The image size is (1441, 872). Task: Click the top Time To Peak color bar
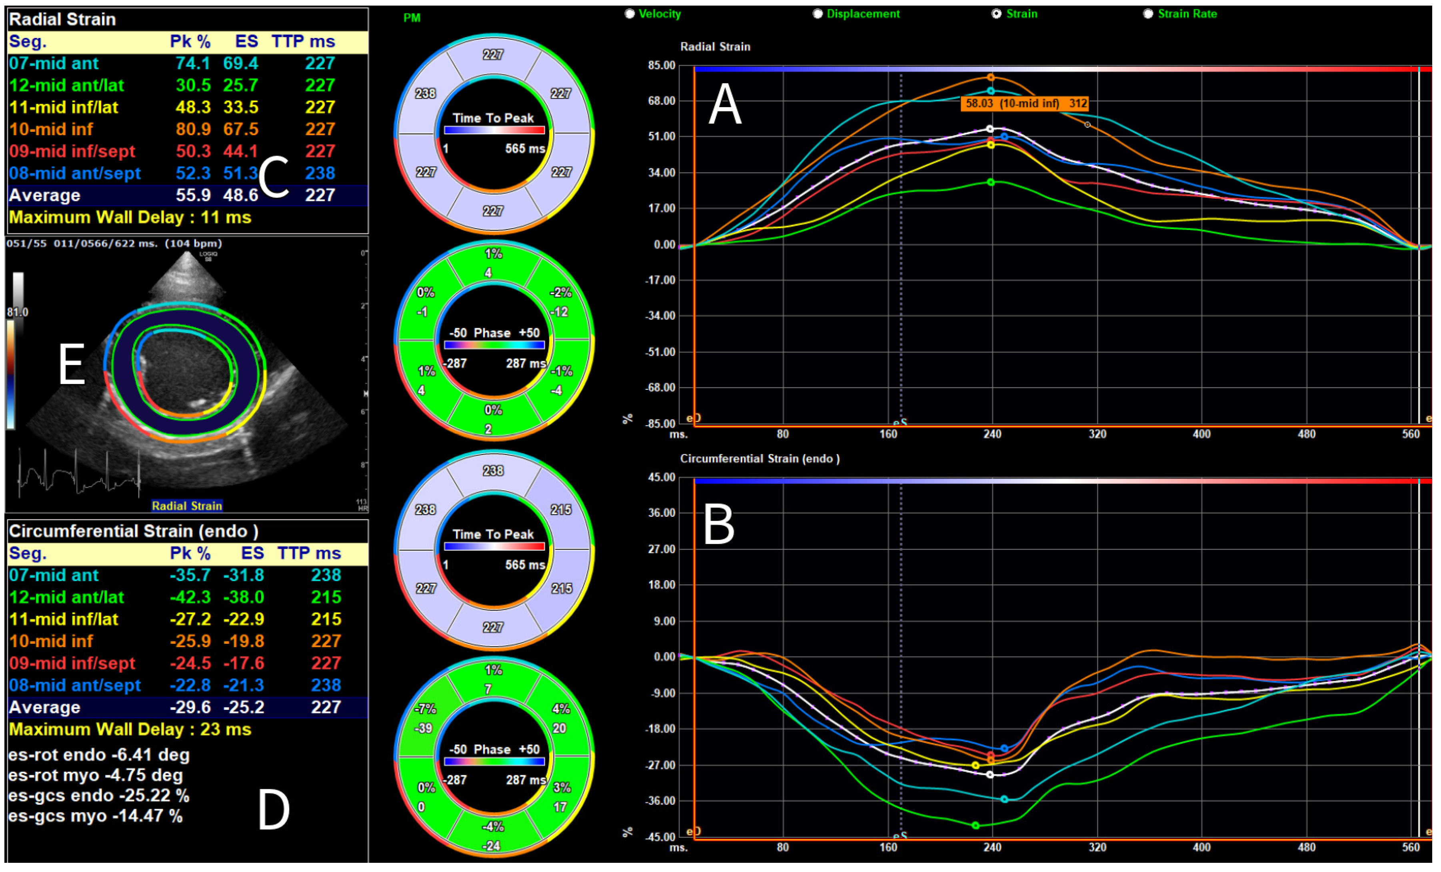[494, 130]
